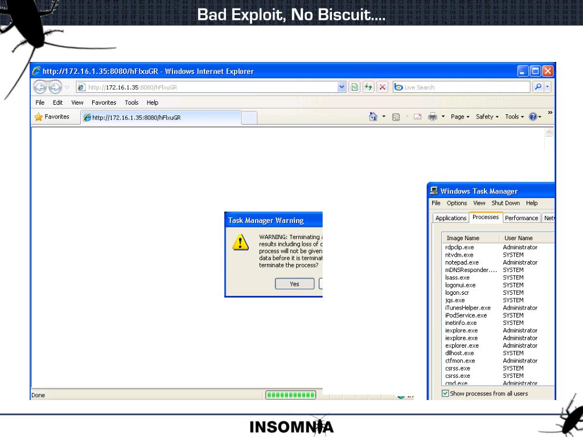Switch to the Performance tab
This screenshot has width=583, height=437.
pos(522,218)
